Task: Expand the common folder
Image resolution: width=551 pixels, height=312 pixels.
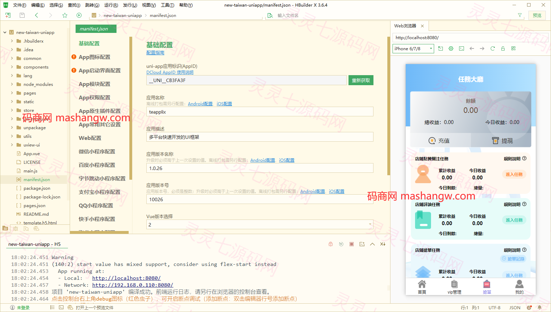Action: (12, 58)
